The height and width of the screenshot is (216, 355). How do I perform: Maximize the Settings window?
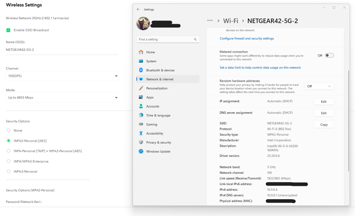334,7
